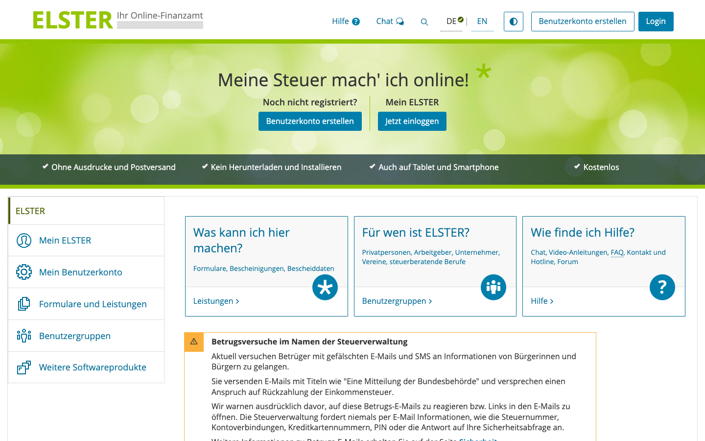Click the FAQ abbreviation in help card

(x=617, y=252)
